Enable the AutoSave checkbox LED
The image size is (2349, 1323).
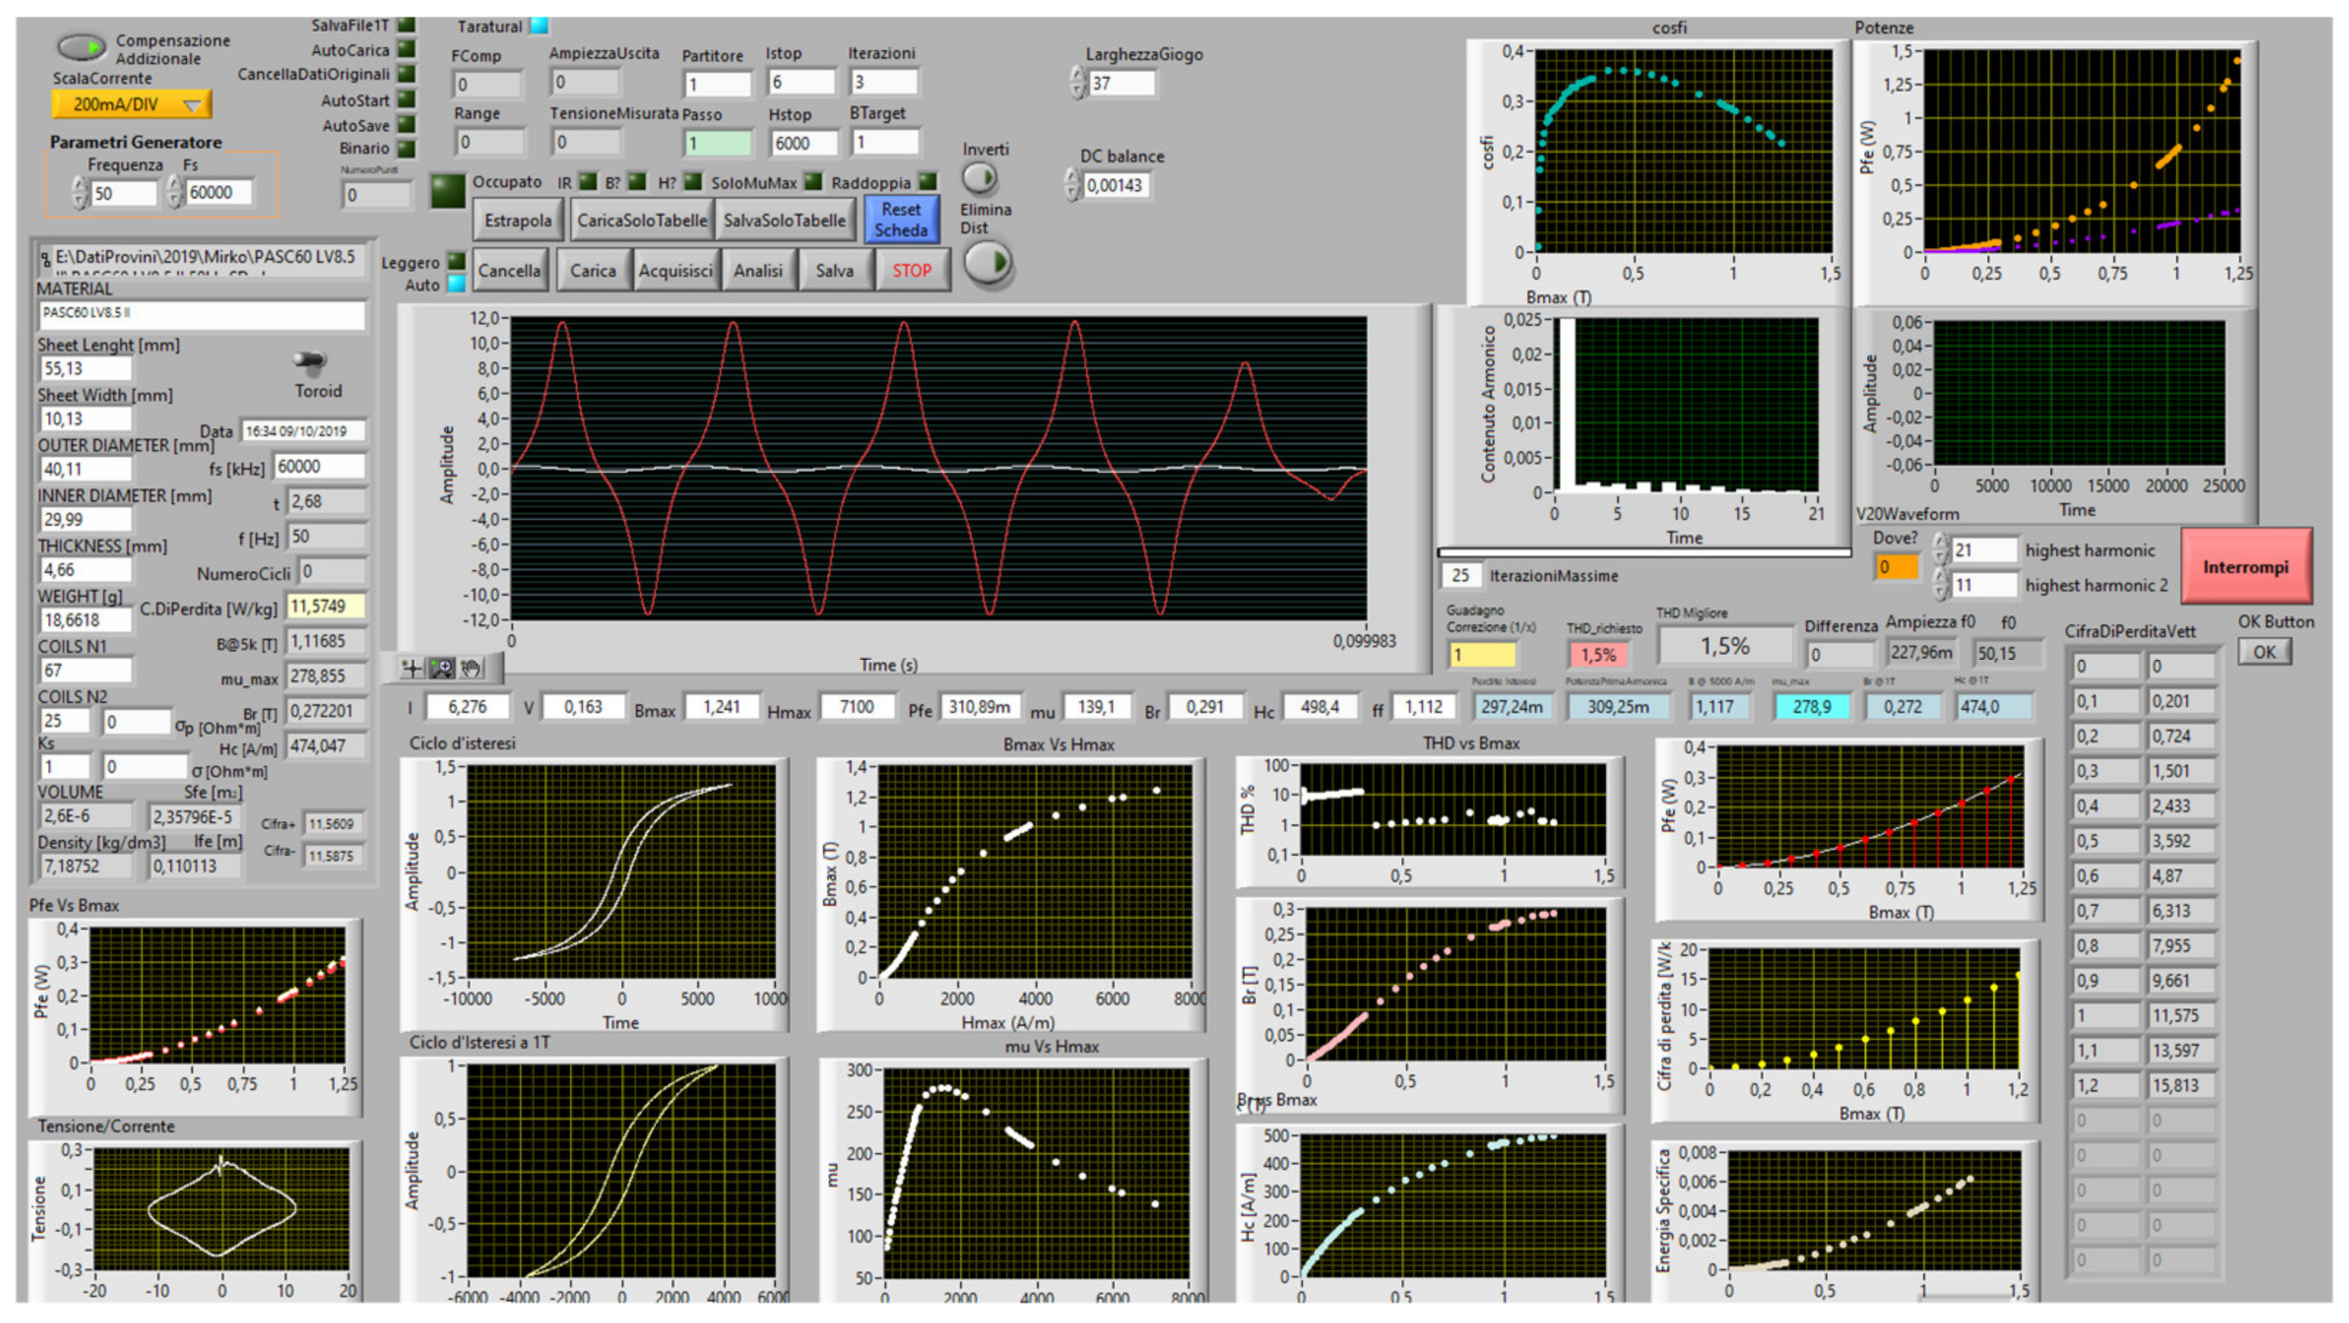click(x=407, y=125)
